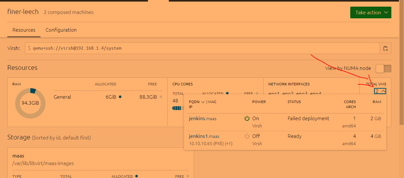Click the green power icon for jenkins.maas

point(247,119)
